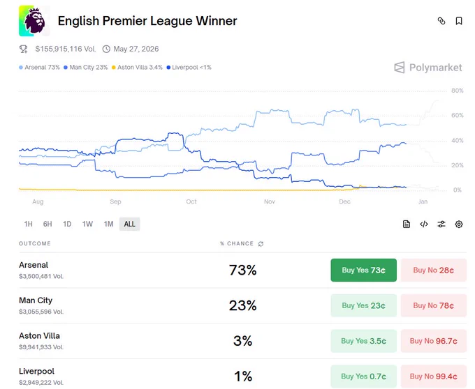Copy the market link via chain icon
The height and width of the screenshot is (389, 475).
[x=441, y=21]
